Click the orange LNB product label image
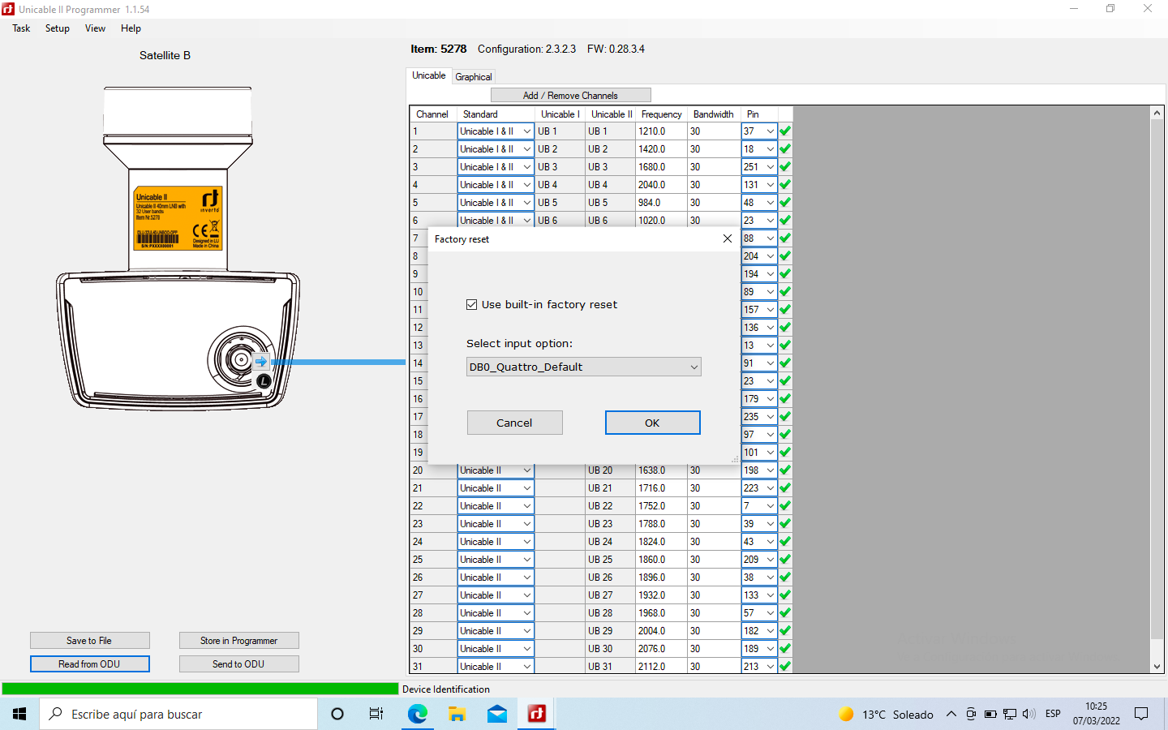This screenshot has height=730, width=1168. [x=178, y=219]
